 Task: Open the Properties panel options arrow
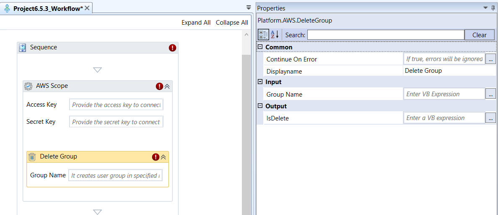tap(485, 8)
